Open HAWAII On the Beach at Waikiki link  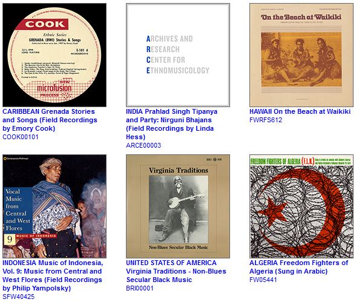point(300,111)
